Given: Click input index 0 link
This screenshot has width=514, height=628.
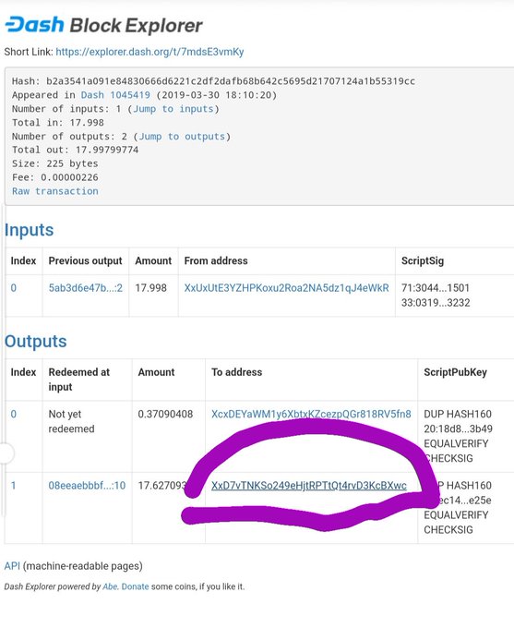Looking at the screenshot, I should (14, 288).
